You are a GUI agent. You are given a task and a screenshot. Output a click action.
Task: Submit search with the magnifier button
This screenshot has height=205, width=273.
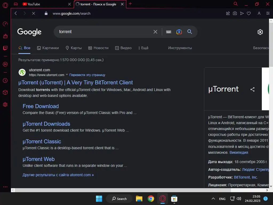tap(190, 32)
